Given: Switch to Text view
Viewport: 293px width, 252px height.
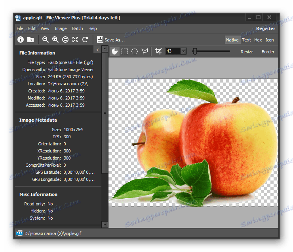Looking at the screenshot, I should click(246, 40).
